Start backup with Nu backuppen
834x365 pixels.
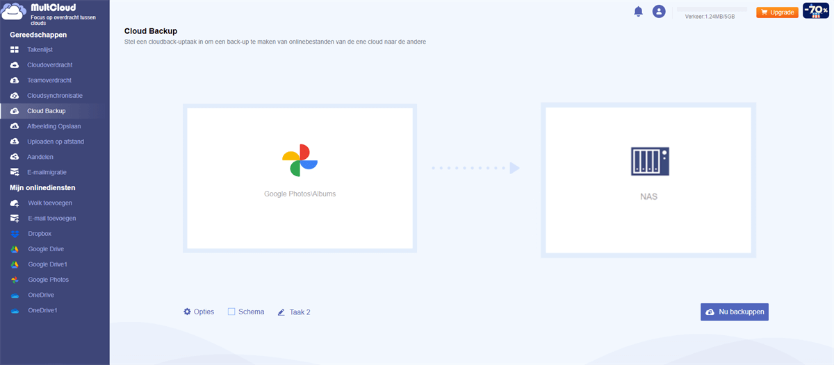click(735, 312)
